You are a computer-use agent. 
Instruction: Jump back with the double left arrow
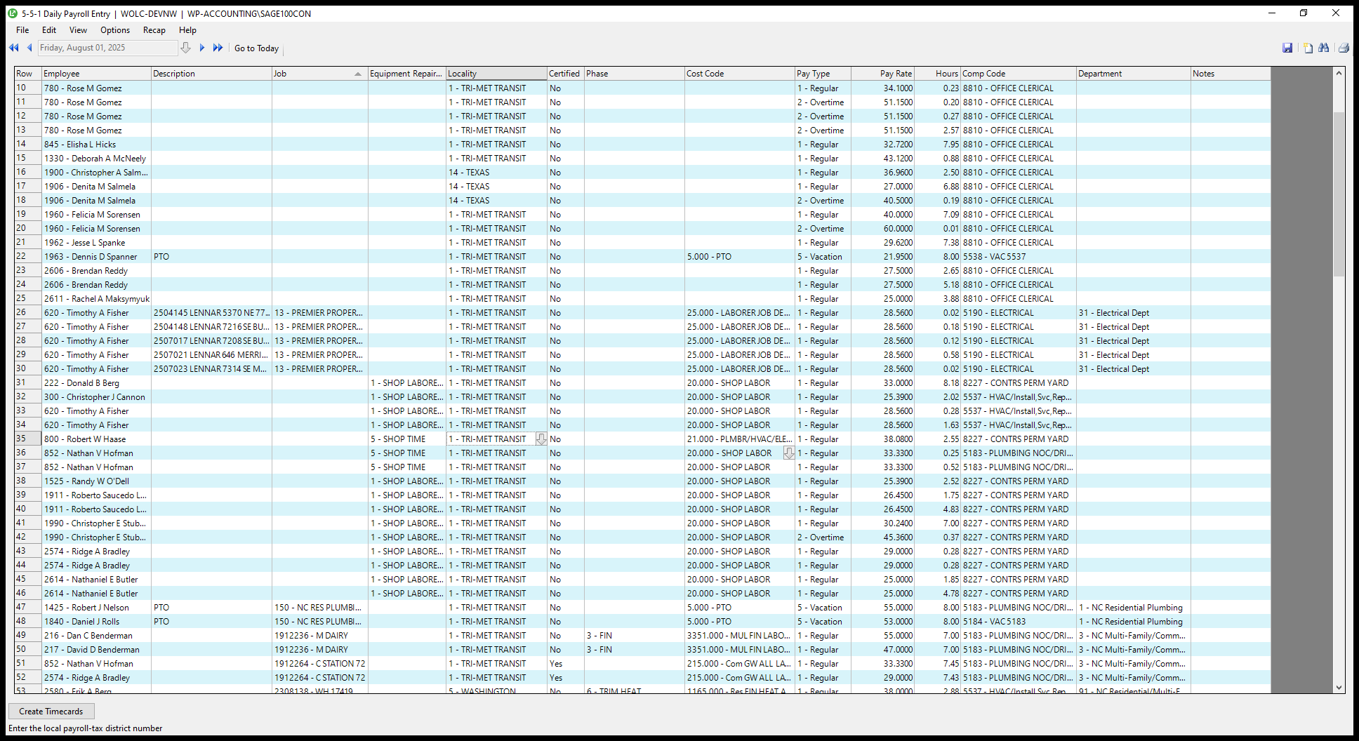[13, 48]
